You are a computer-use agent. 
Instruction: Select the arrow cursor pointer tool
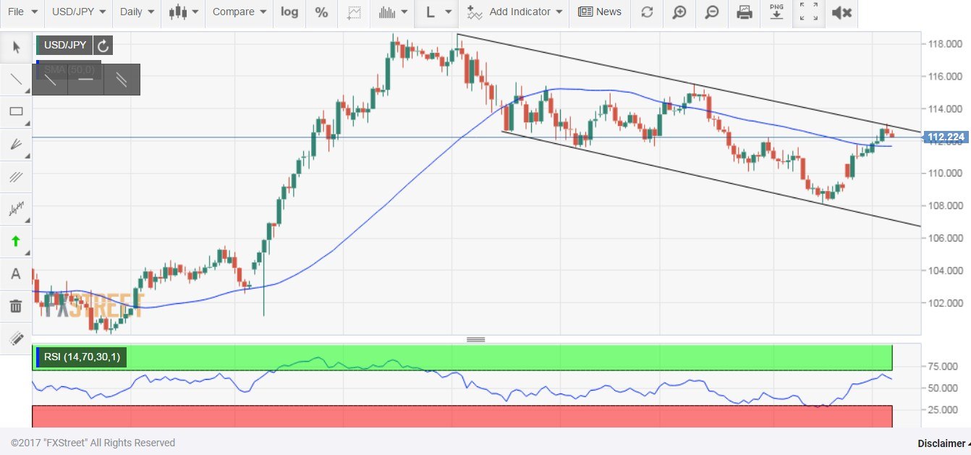tap(16, 48)
